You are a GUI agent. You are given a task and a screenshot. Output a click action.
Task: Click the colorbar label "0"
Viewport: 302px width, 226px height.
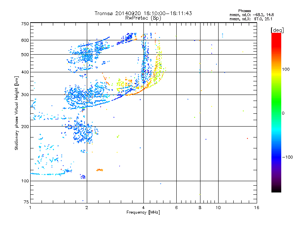click(283, 113)
